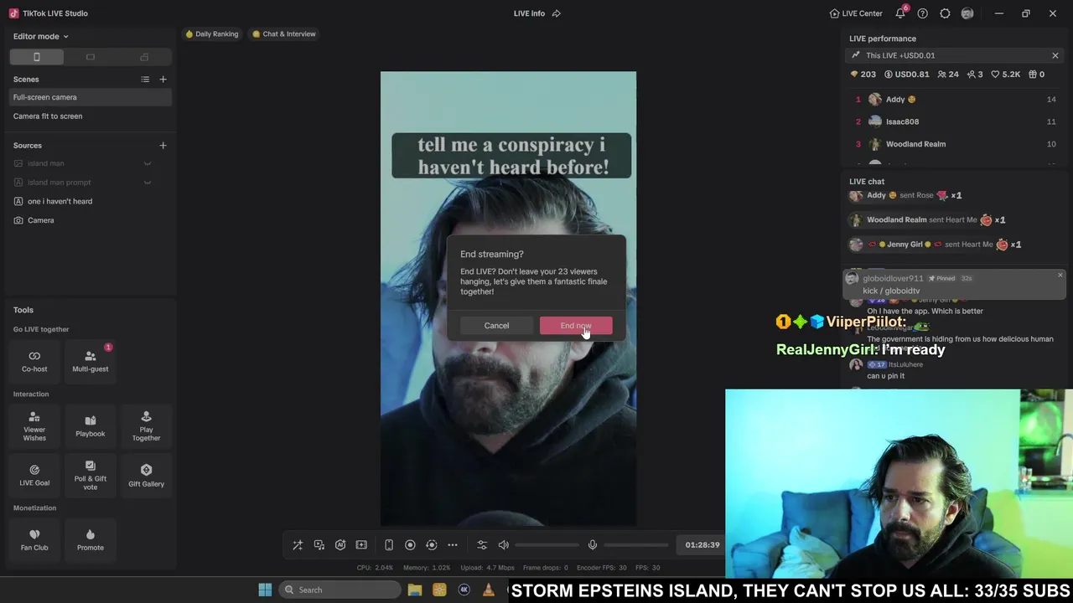The height and width of the screenshot is (603, 1073).
Task: Click the Windows Start button
Action: coord(265,590)
